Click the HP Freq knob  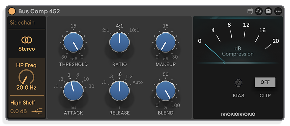point(26,77)
